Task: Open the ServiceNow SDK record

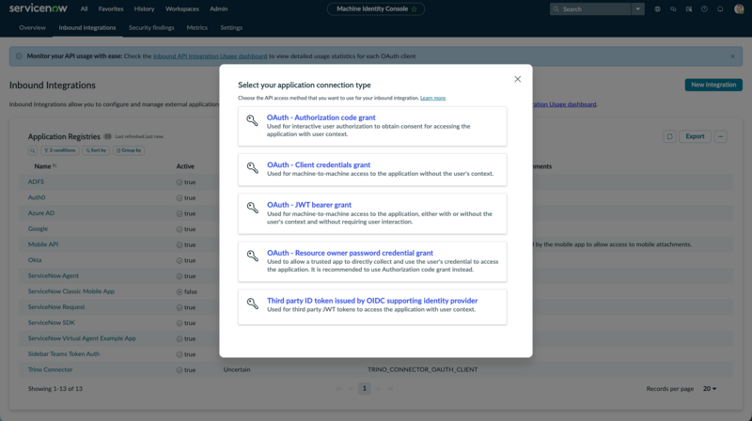Action: click(x=52, y=322)
